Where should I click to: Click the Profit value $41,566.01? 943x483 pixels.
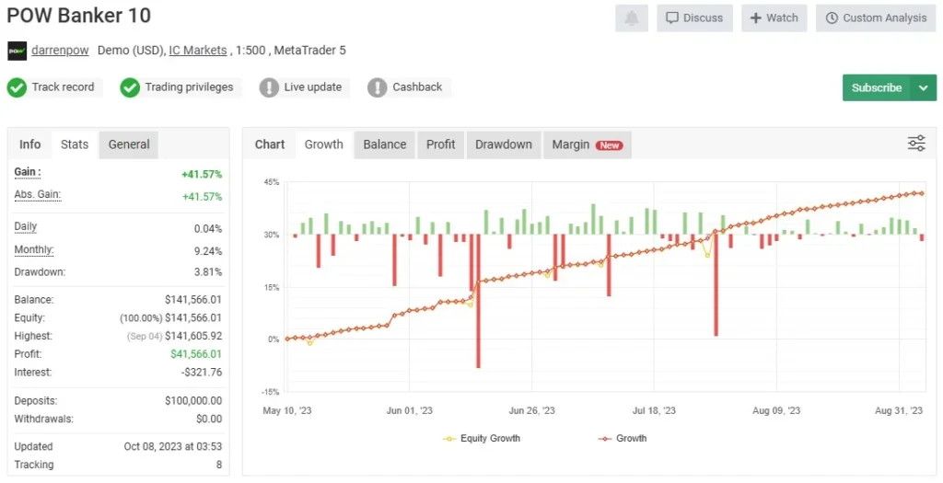pos(196,354)
